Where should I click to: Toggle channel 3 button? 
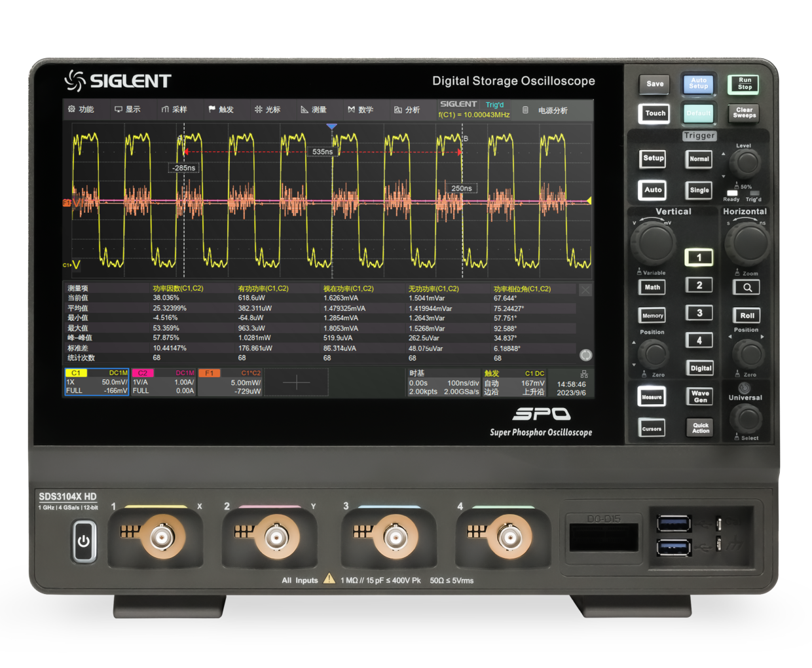699,313
